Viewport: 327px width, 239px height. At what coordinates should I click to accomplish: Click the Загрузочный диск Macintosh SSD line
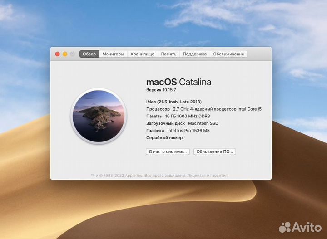tap(182, 123)
